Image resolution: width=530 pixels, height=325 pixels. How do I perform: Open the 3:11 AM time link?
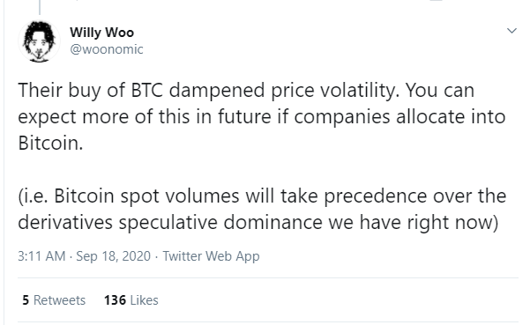tap(41, 256)
